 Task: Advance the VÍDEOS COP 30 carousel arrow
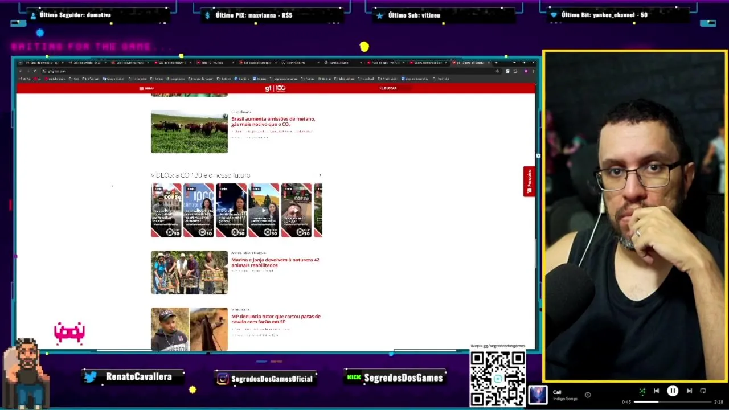320,175
